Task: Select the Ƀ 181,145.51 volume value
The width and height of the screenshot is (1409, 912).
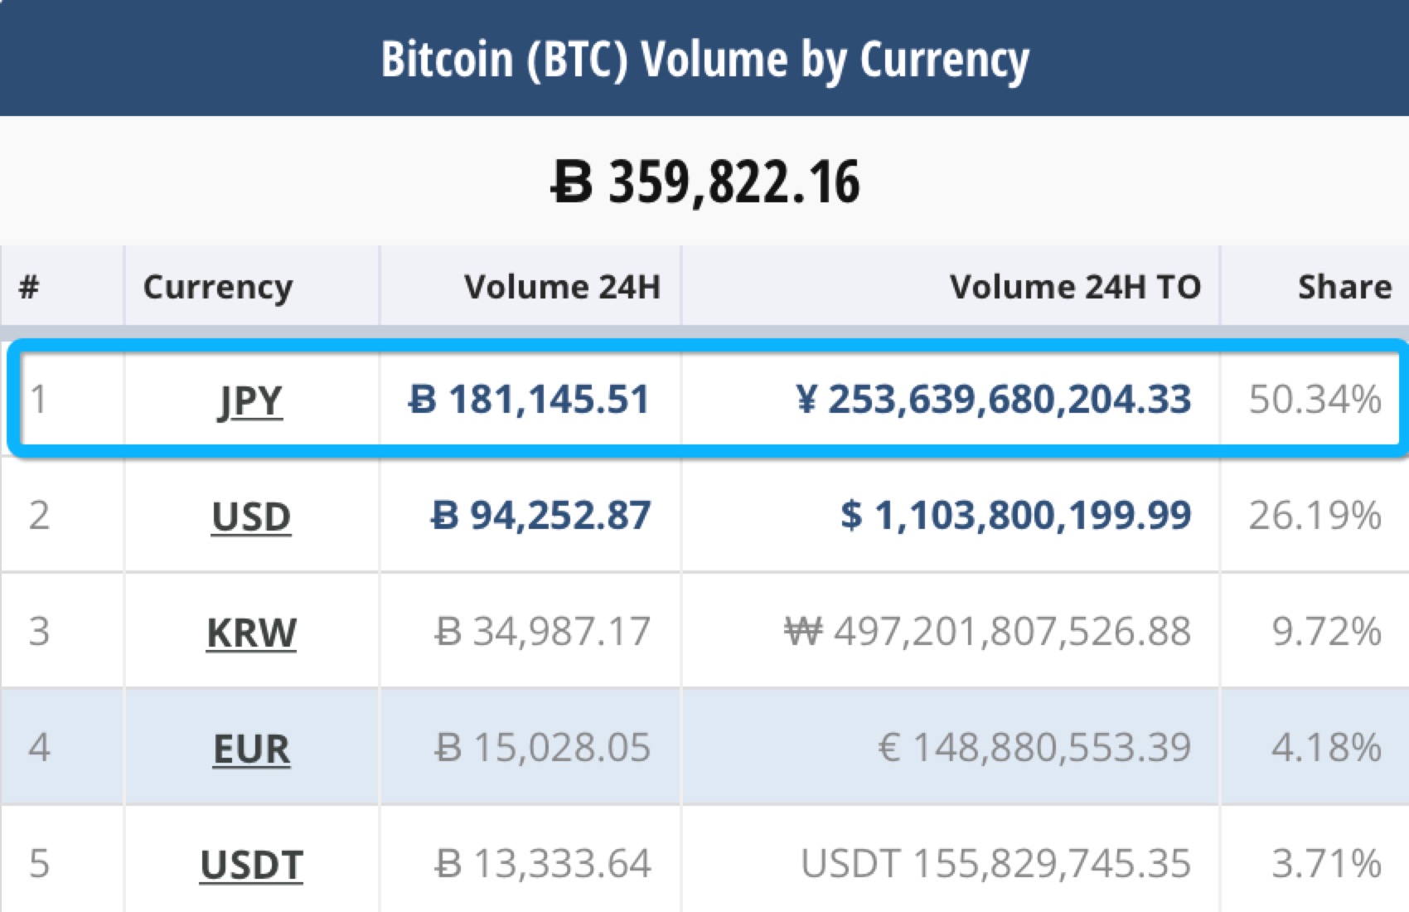Action: tap(530, 400)
